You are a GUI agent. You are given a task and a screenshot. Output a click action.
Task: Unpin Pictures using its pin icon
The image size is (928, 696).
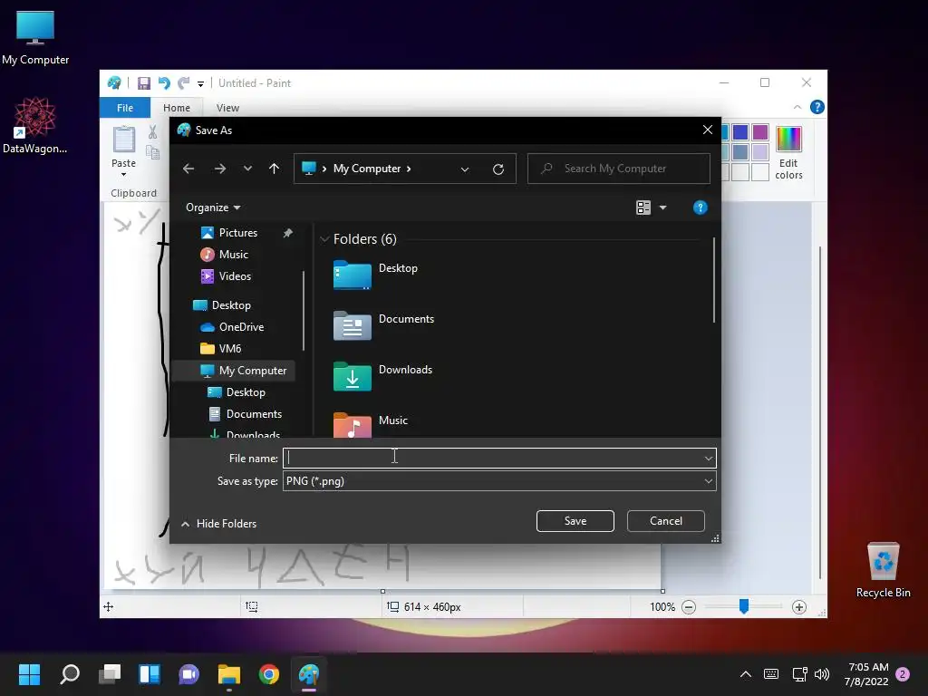click(x=287, y=233)
